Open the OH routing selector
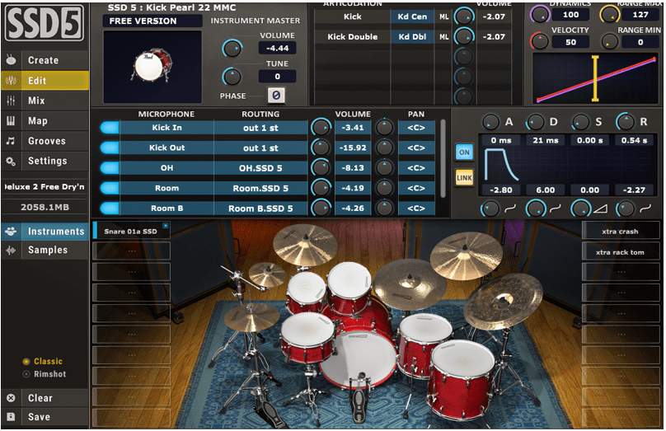The height and width of the screenshot is (431, 666). (260, 168)
